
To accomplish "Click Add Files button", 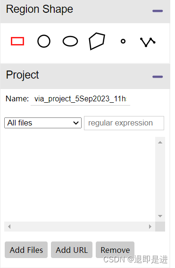I will coord(26,250).
